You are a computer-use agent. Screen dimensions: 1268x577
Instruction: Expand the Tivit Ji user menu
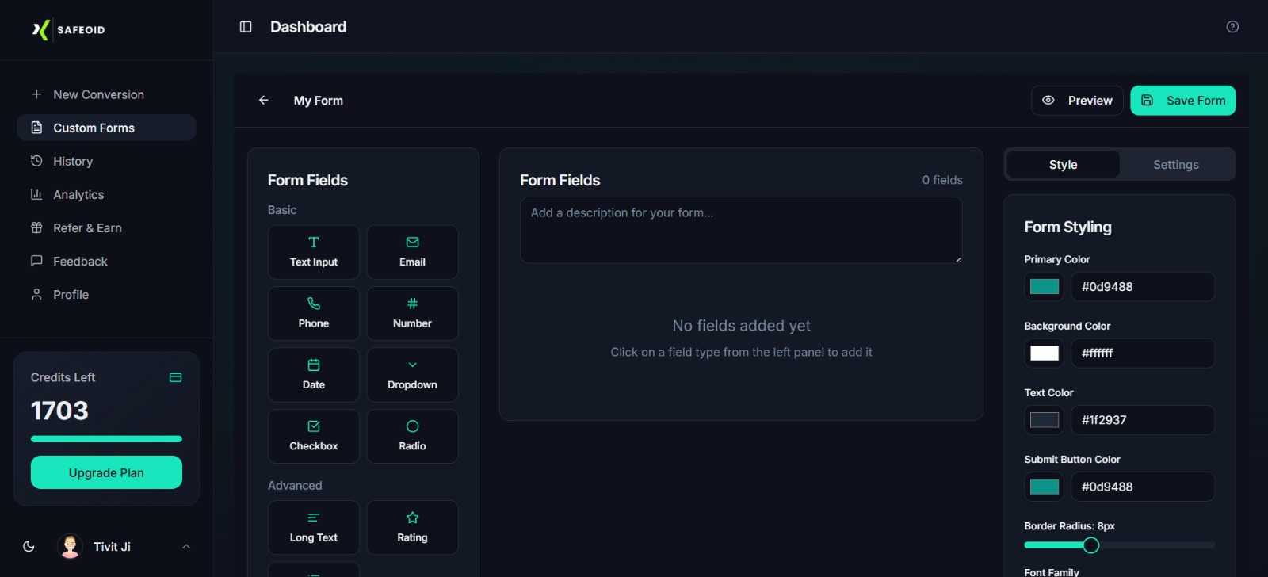pos(185,546)
